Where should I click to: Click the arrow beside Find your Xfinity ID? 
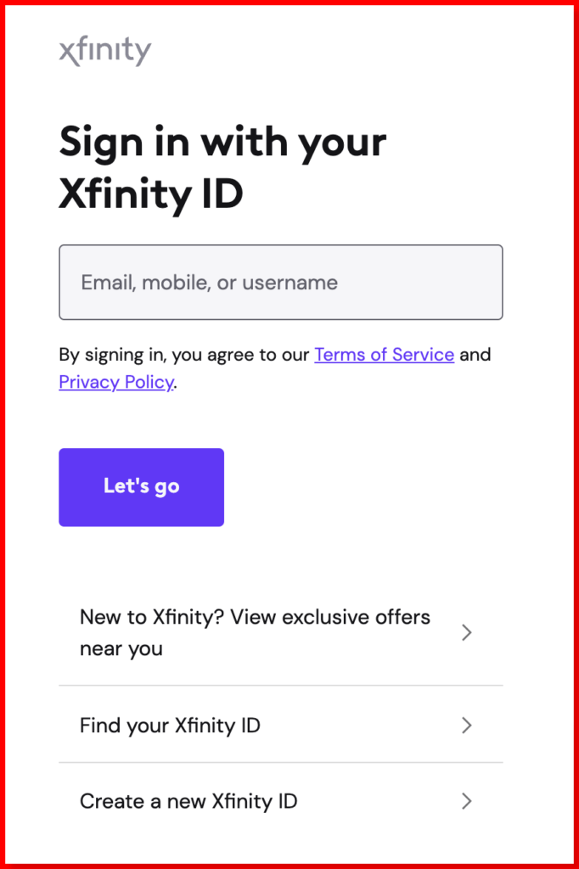pos(466,726)
